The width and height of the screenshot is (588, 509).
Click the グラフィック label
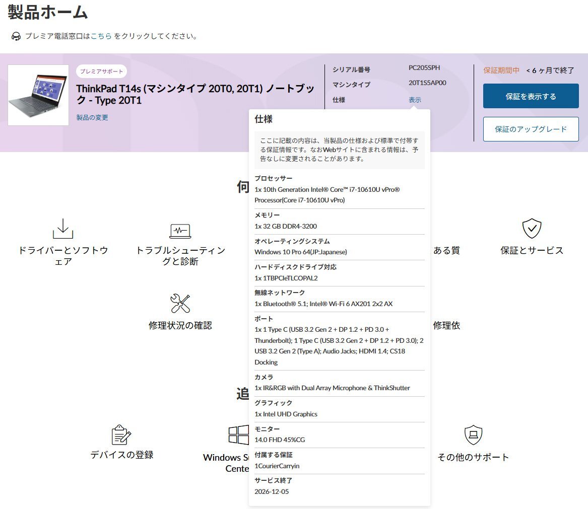tap(274, 403)
